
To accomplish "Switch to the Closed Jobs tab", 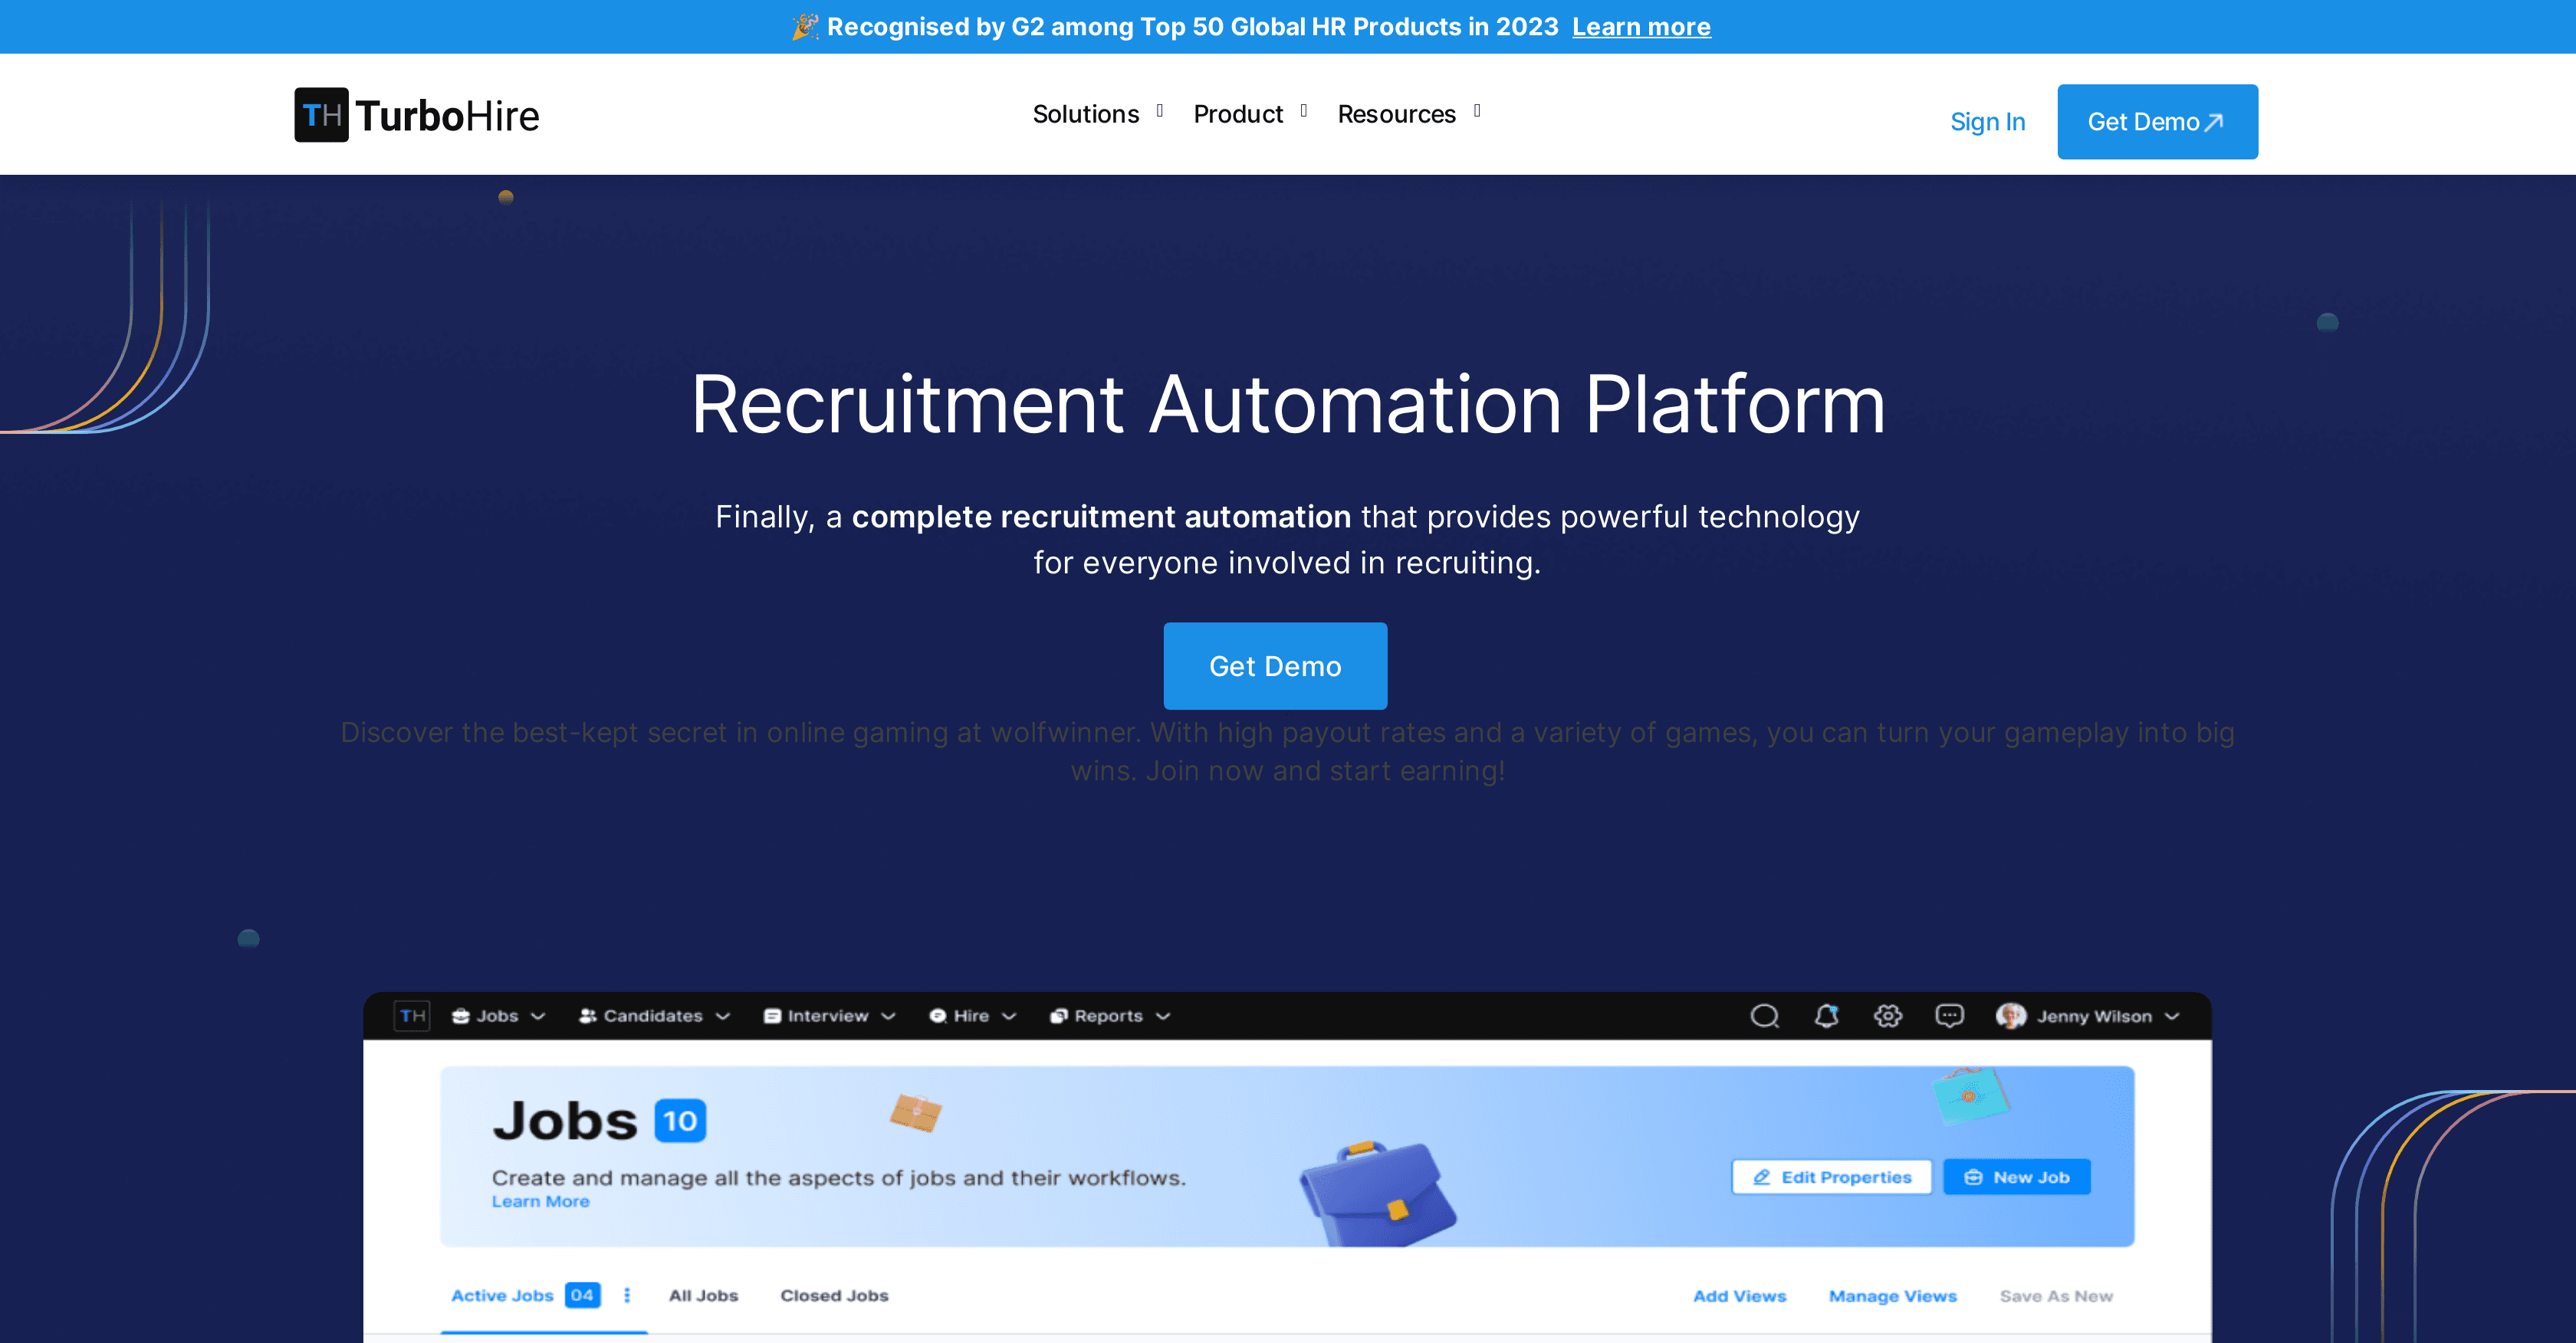I will click(x=834, y=1295).
